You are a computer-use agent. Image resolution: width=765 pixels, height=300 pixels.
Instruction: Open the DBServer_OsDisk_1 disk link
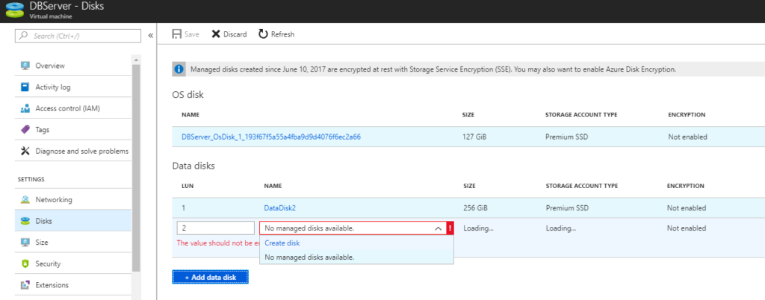pyautogui.click(x=271, y=137)
